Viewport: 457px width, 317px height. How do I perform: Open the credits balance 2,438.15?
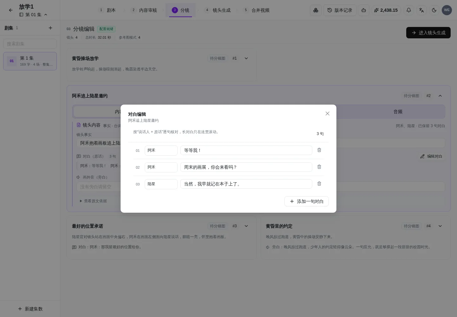pos(386,10)
